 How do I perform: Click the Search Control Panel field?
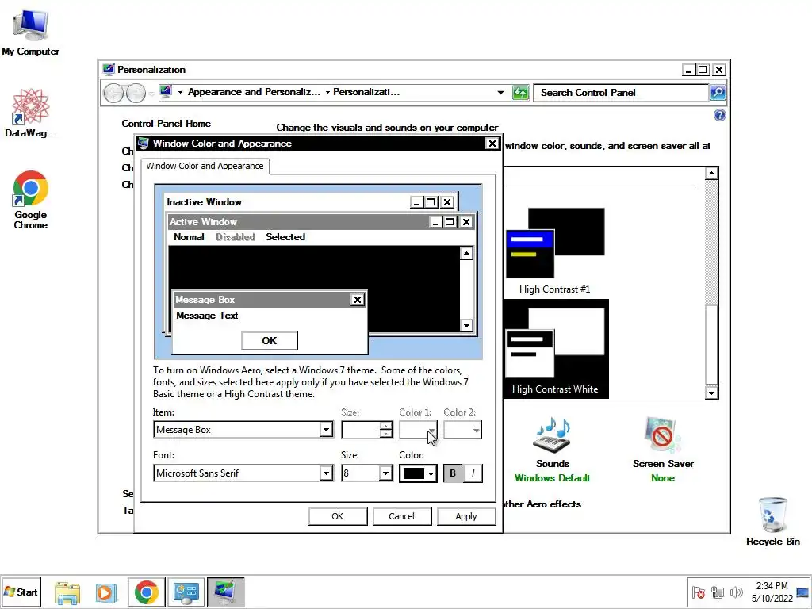point(622,93)
